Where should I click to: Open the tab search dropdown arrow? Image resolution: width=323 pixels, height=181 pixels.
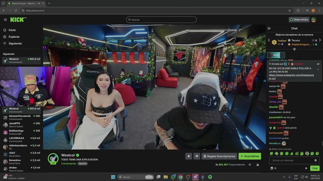coord(3,3)
